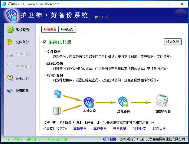Viewport: 189px width, 144px height.
Task: Click the 远程服务器 stacked drives icon
Action: [x=162, y=101]
